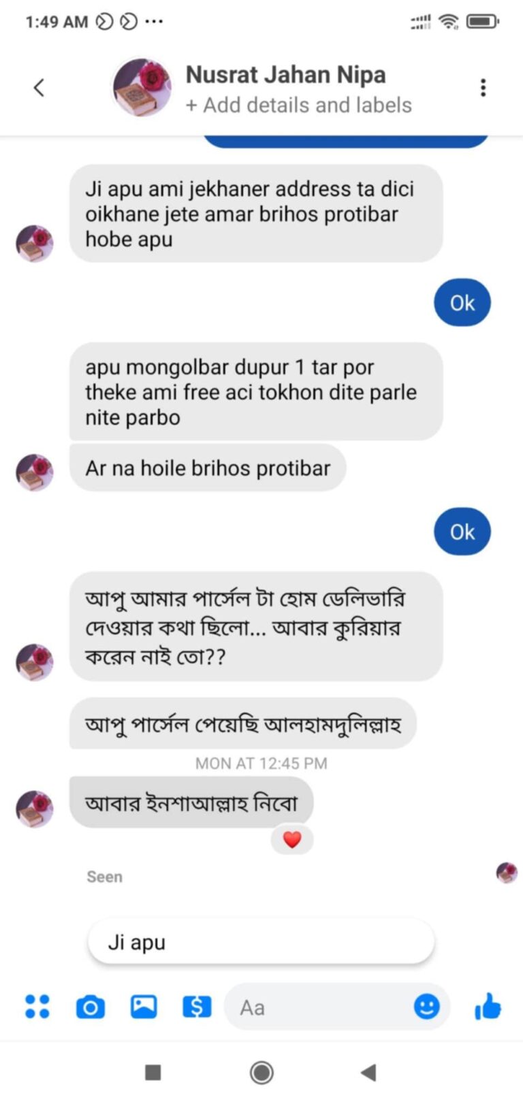The height and width of the screenshot is (1104, 523).
Task: Send a thumbs-up like
Action: click(488, 1006)
